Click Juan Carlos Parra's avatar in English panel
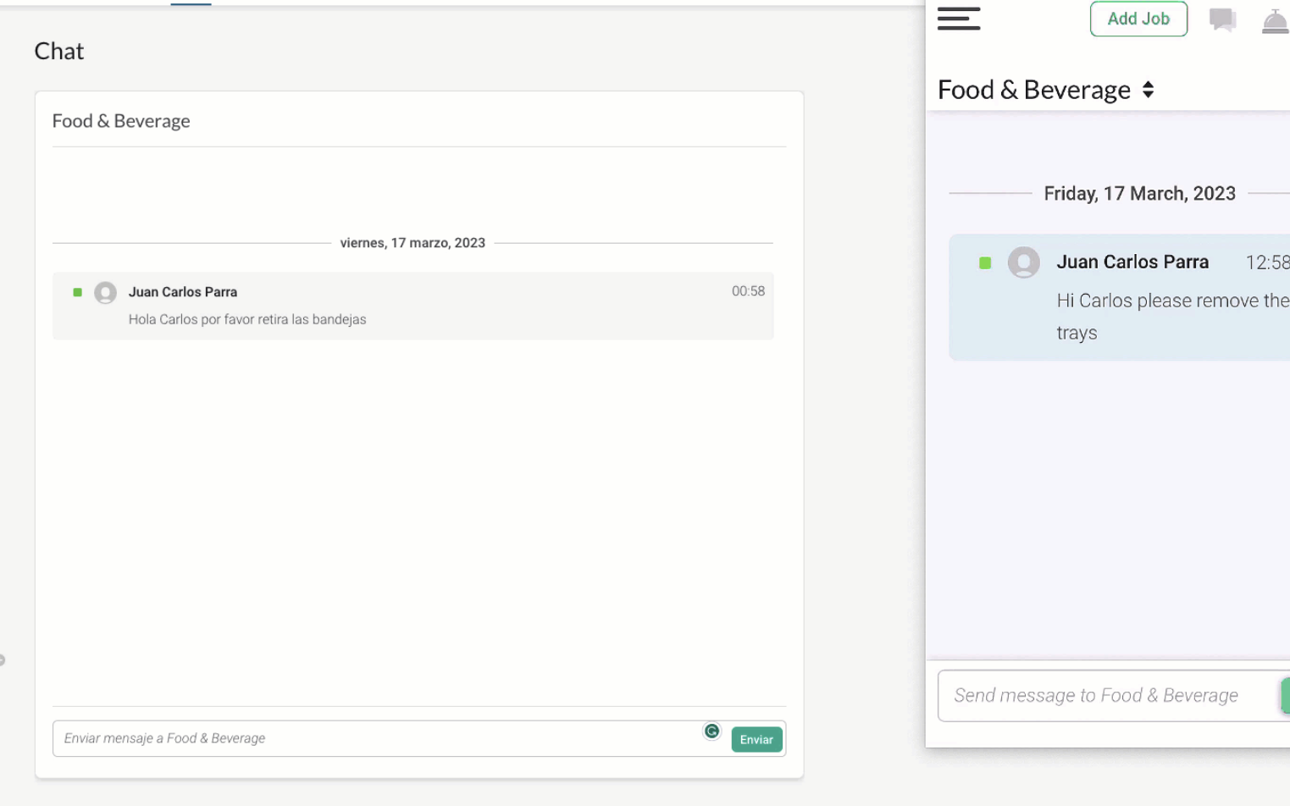The width and height of the screenshot is (1290, 806). click(x=1023, y=262)
